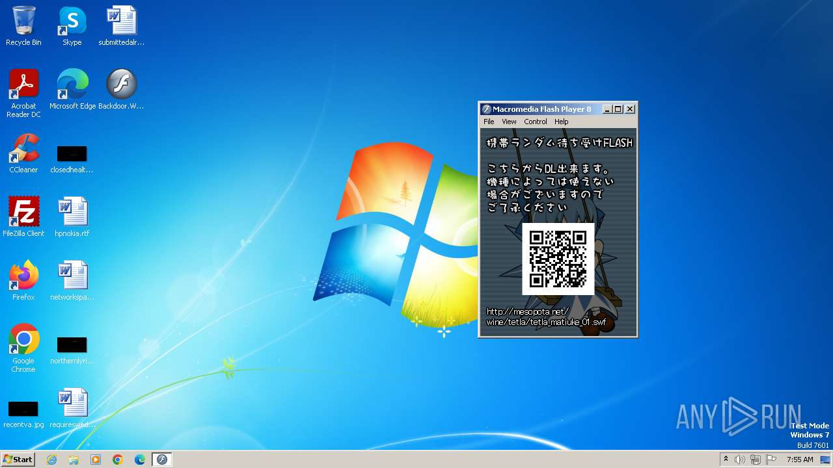Select the recentva.jpg image file
833x468 pixels.
point(23,414)
